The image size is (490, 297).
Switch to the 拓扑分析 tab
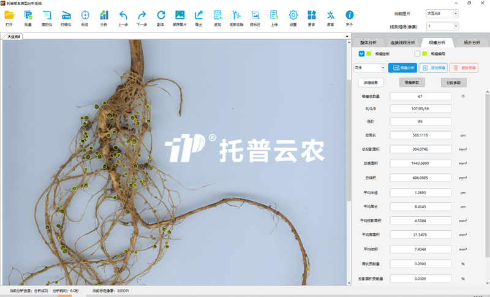click(x=471, y=43)
